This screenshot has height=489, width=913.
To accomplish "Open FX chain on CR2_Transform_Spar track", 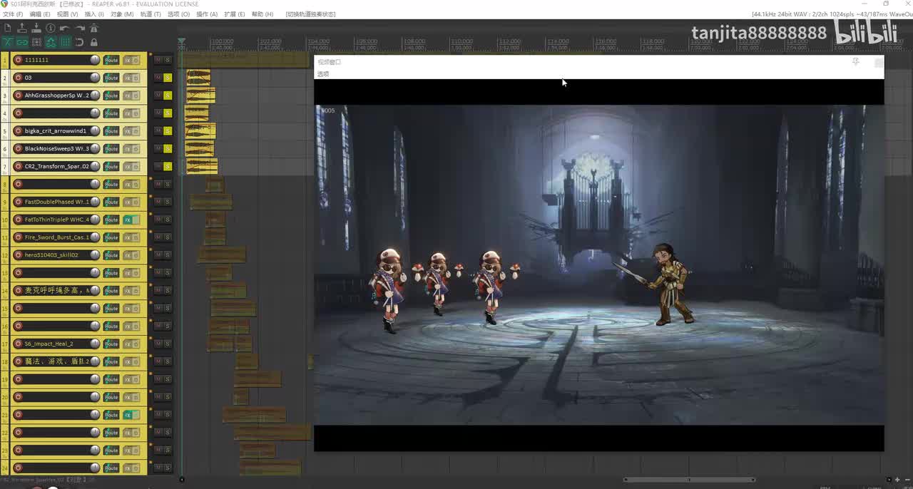I will (x=128, y=166).
